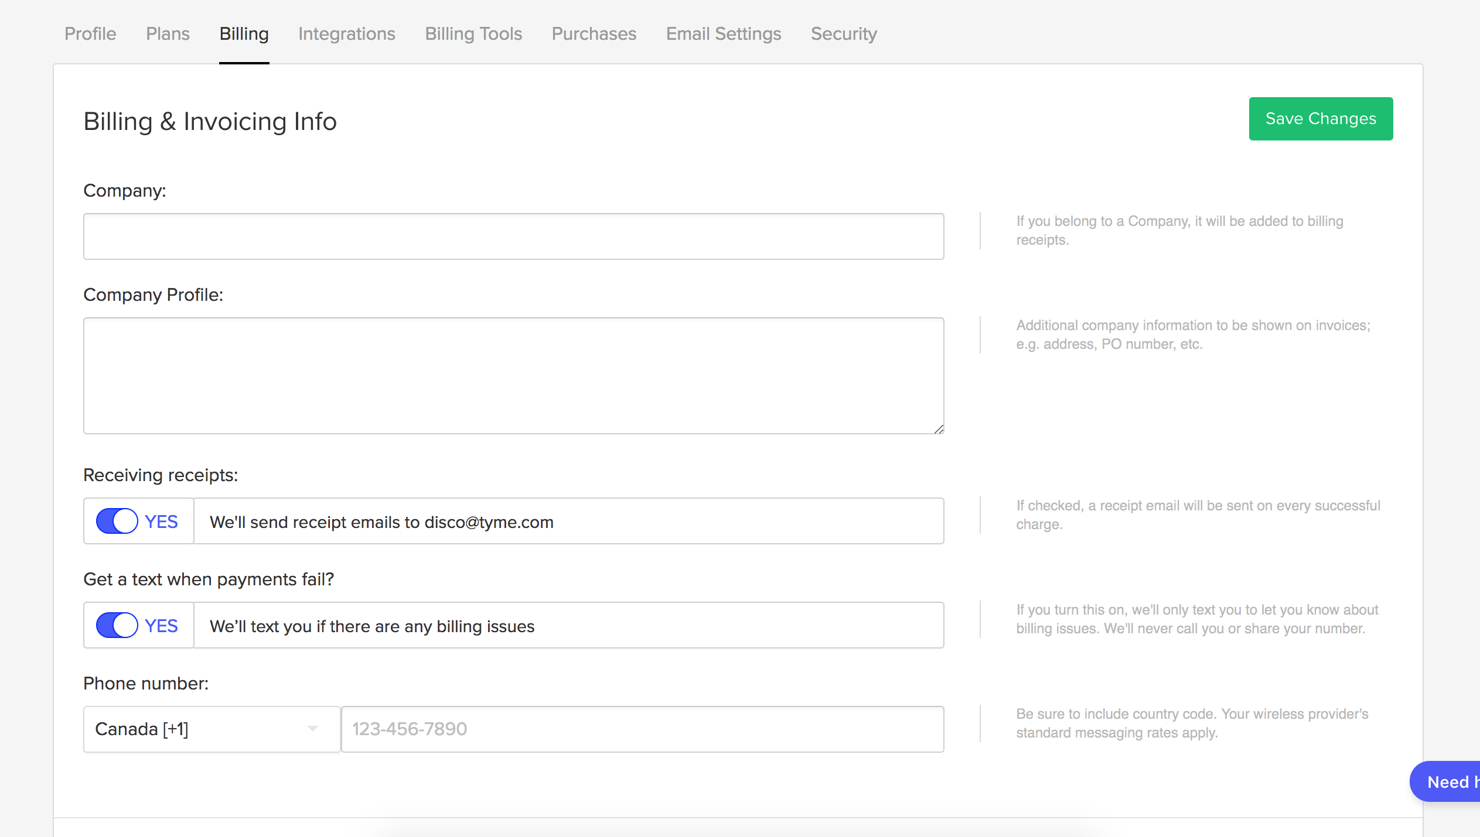Click the Save Changes button
This screenshot has width=1480, height=837.
point(1321,119)
